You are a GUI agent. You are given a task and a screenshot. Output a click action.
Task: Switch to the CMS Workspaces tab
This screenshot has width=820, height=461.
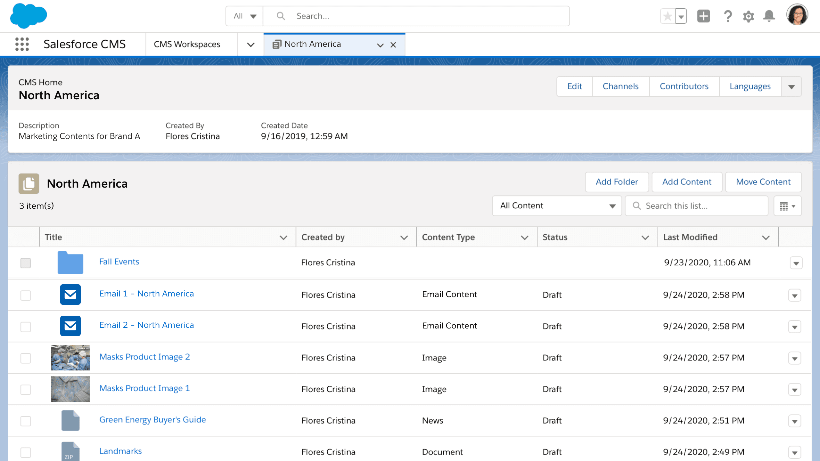tap(187, 44)
